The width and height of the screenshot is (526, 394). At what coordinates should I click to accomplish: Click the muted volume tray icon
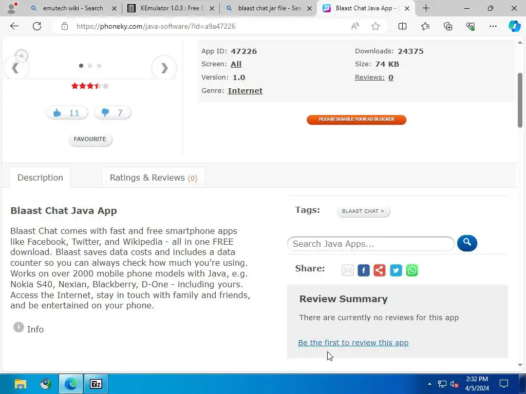coord(455,384)
